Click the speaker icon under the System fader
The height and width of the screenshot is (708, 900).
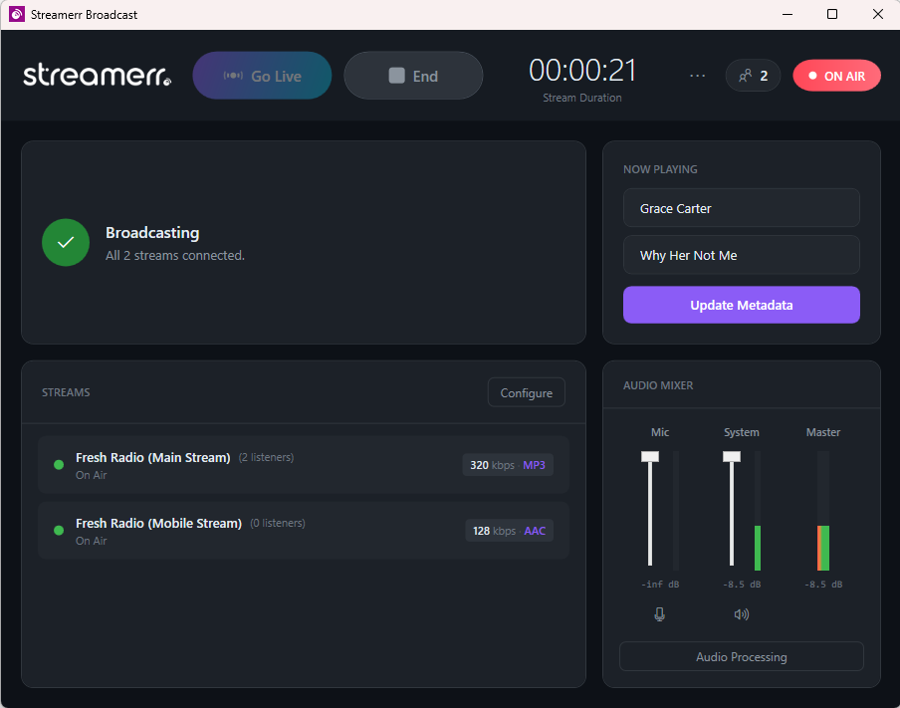(741, 614)
